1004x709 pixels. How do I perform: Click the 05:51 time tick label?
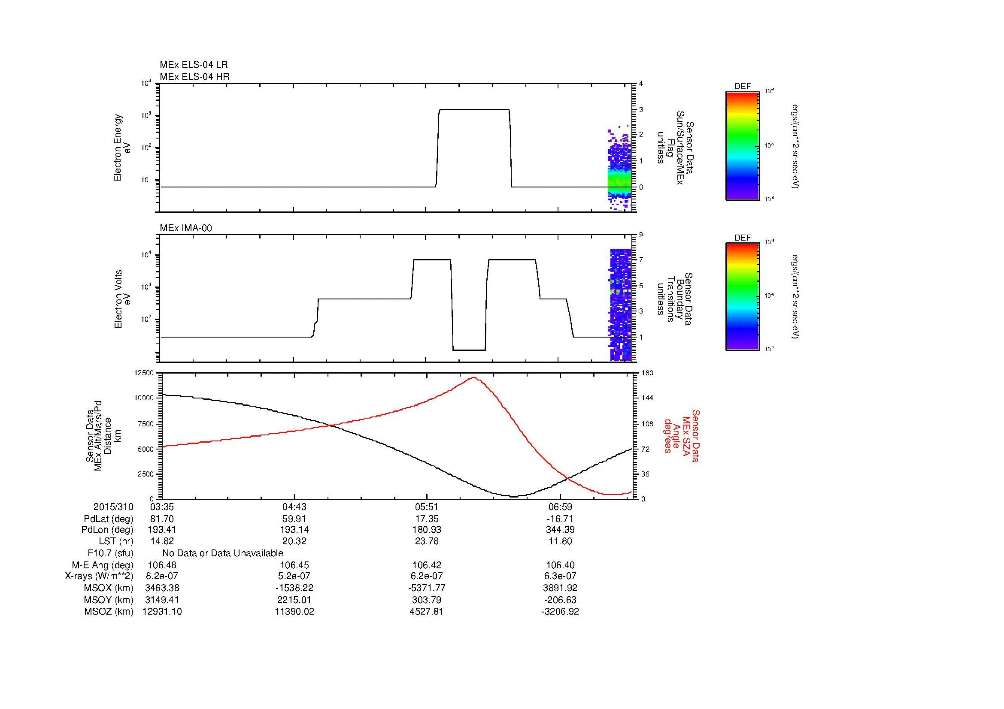coord(427,507)
